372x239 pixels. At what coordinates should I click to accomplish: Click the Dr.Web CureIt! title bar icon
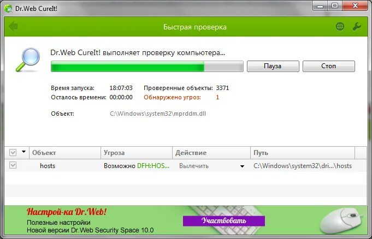tap(8, 9)
